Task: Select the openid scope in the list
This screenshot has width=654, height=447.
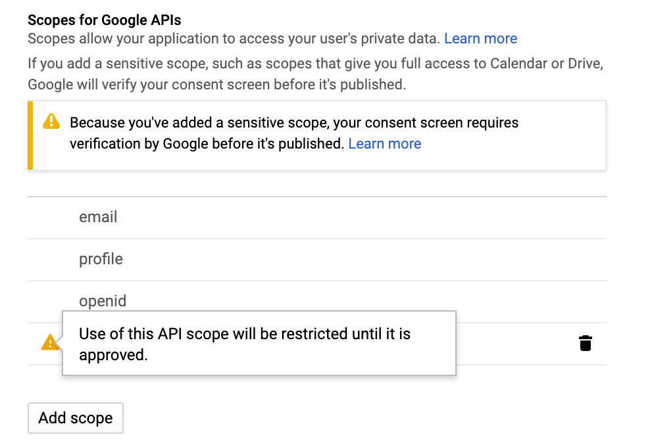Action: 103,300
